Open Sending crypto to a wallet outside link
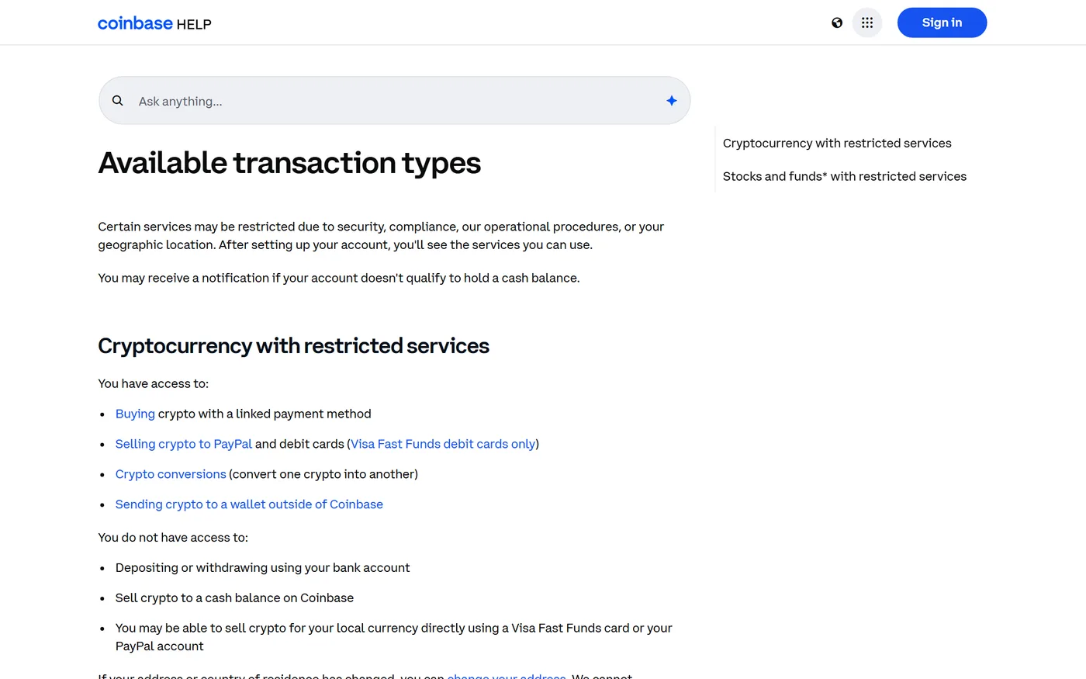 pos(249,504)
